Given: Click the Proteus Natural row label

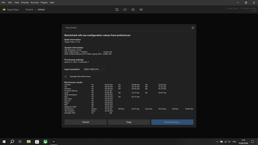Looking at the screenshot, I should click(71, 91).
